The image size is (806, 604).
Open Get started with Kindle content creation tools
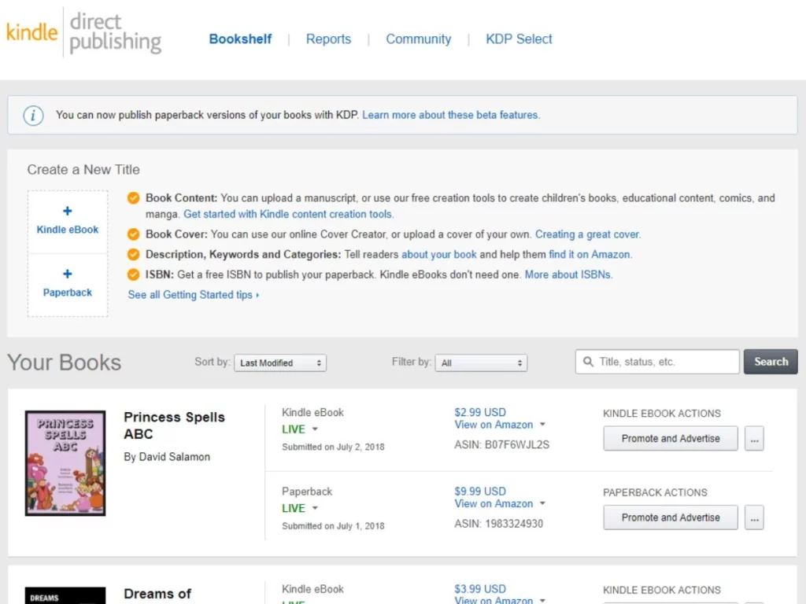(288, 214)
